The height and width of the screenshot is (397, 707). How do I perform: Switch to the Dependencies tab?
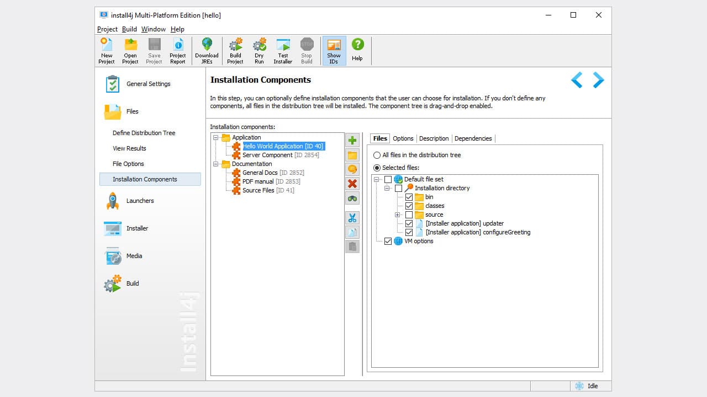click(473, 138)
